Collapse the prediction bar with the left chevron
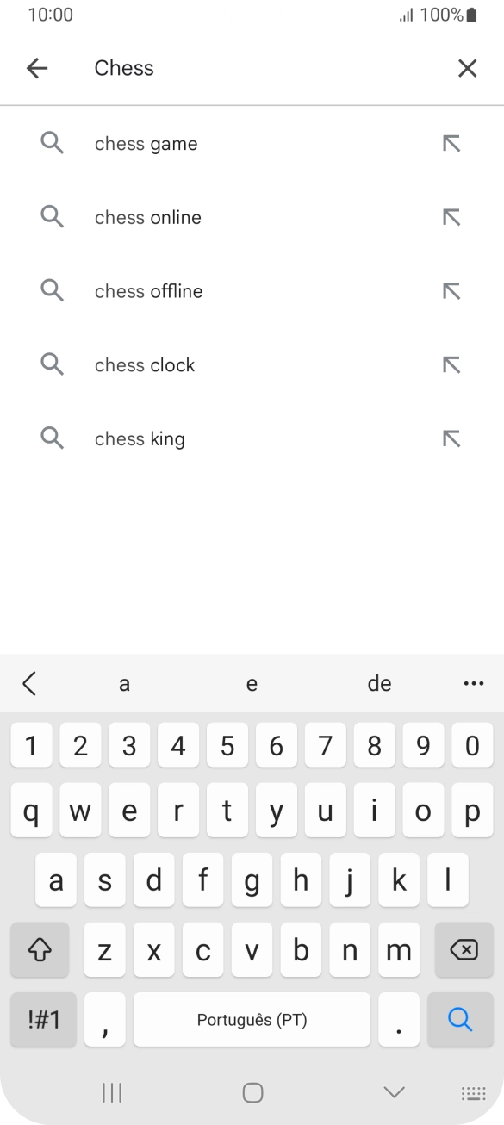Viewport: 504px width, 1125px height. pos(30,683)
